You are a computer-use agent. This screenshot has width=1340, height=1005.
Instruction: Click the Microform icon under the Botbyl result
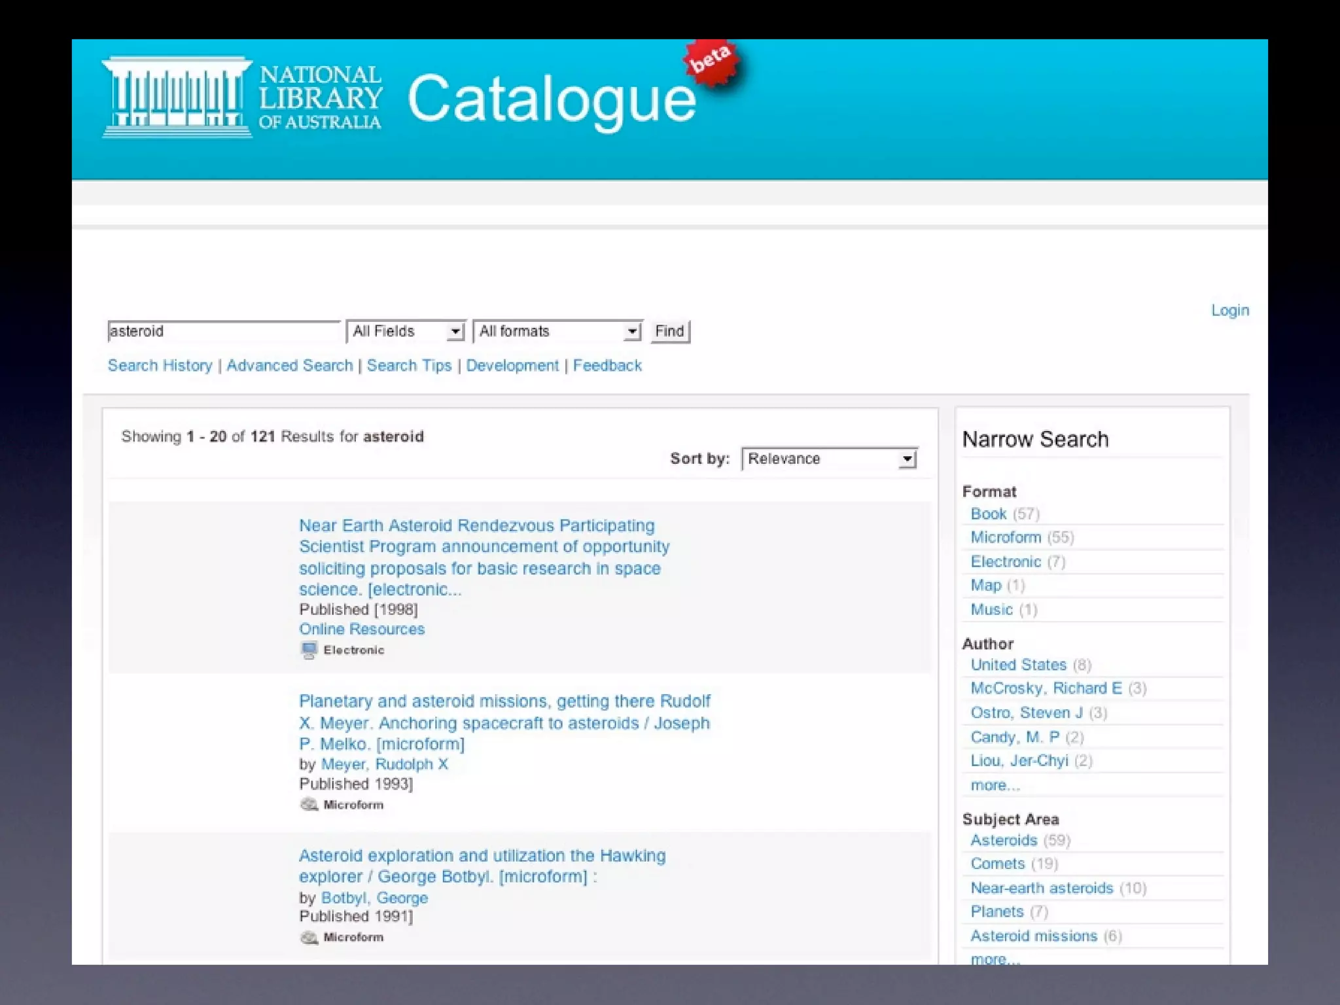pyautogui.click(x=309, y=937)
